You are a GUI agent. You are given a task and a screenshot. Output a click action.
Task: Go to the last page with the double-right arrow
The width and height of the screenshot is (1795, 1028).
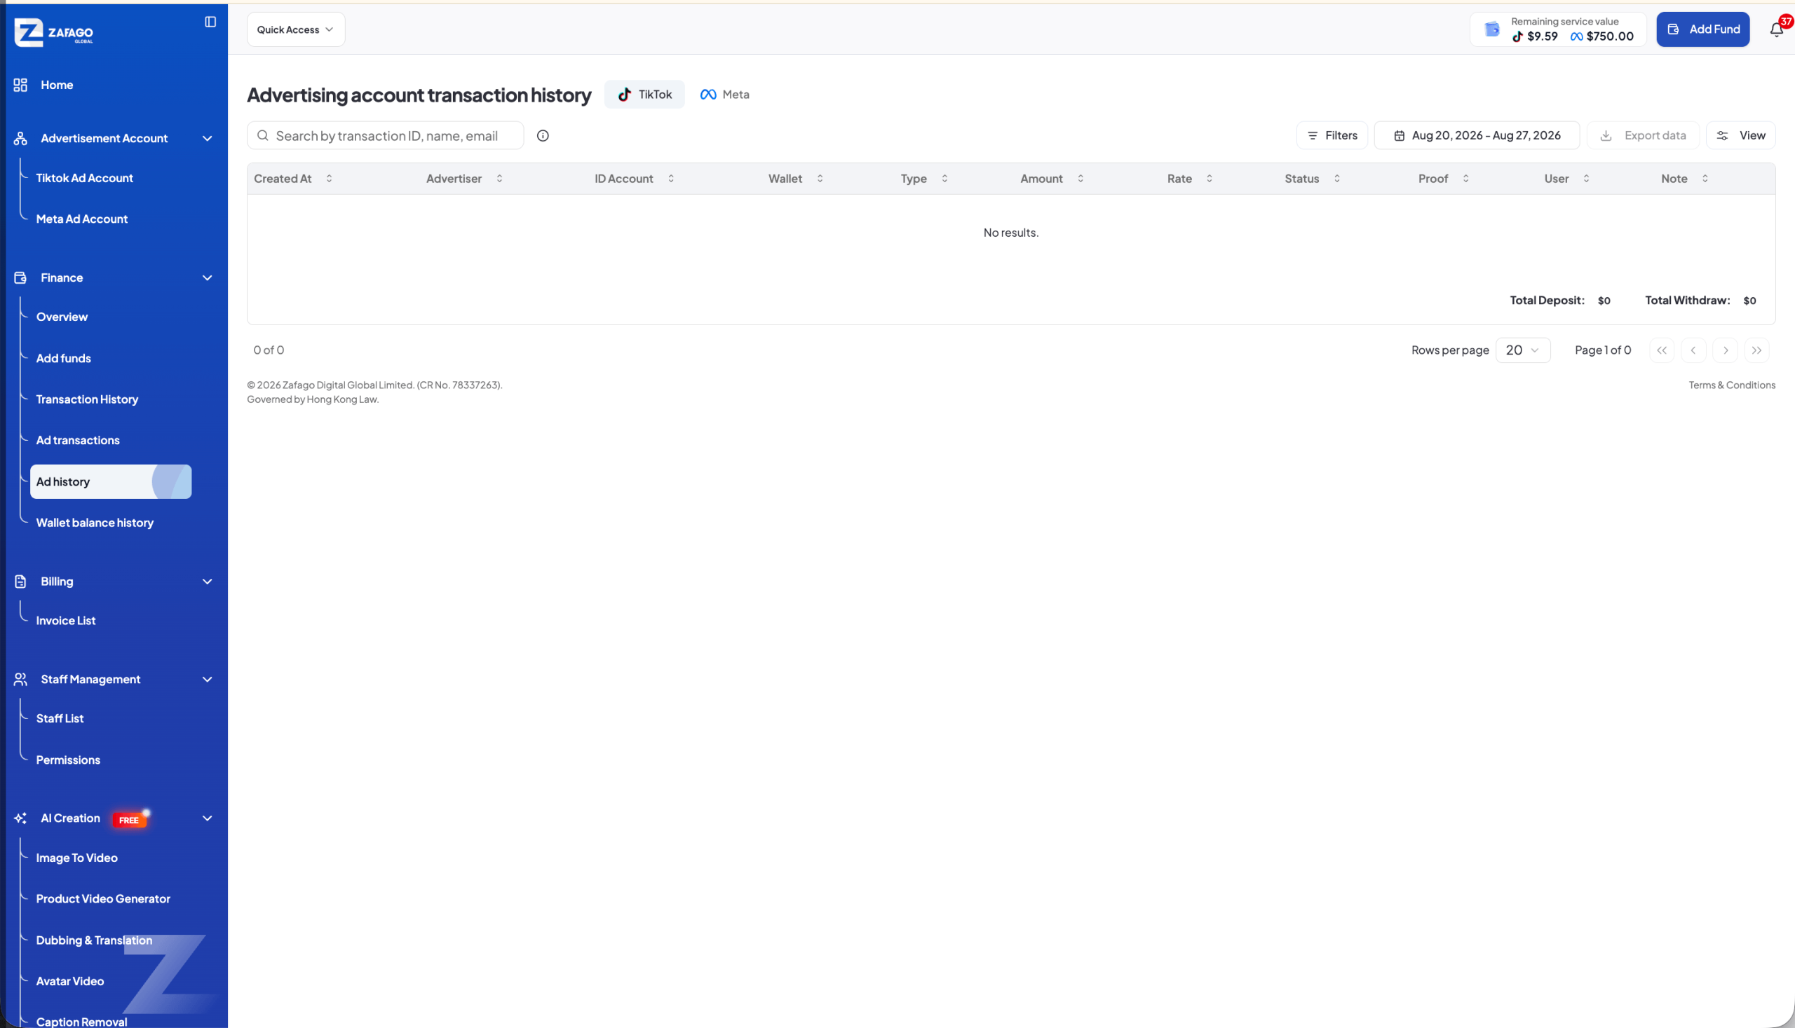click(1757, 350)
